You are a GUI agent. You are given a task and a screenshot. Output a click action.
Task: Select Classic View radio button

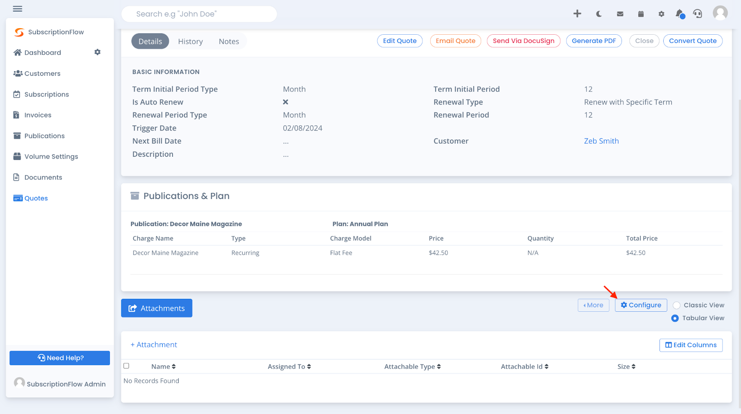click(x=677, y=305)
